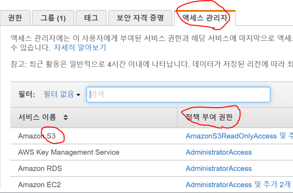Screen dimensions: 293x193
Task: Expand the 필터 없음 filter dropdown
Action: tap(62, 94)
